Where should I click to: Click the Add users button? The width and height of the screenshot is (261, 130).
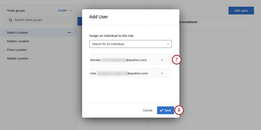(241, 11)
